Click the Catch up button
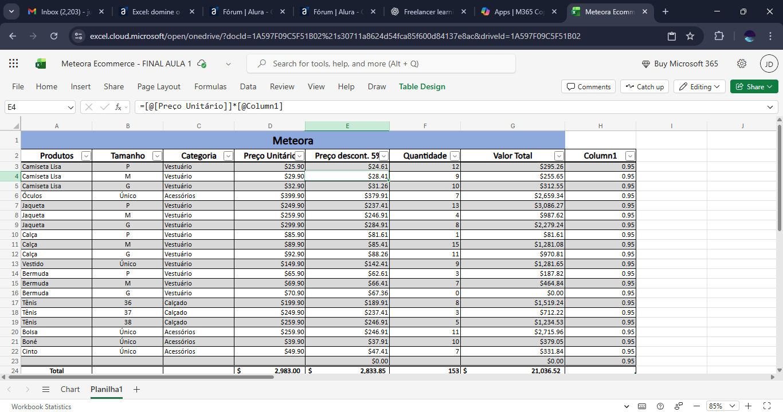The width and height of the screenshot is (783, 412). click(644, 87)
